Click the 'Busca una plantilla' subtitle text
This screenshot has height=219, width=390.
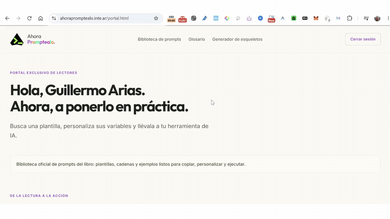[x=109, y=131]
